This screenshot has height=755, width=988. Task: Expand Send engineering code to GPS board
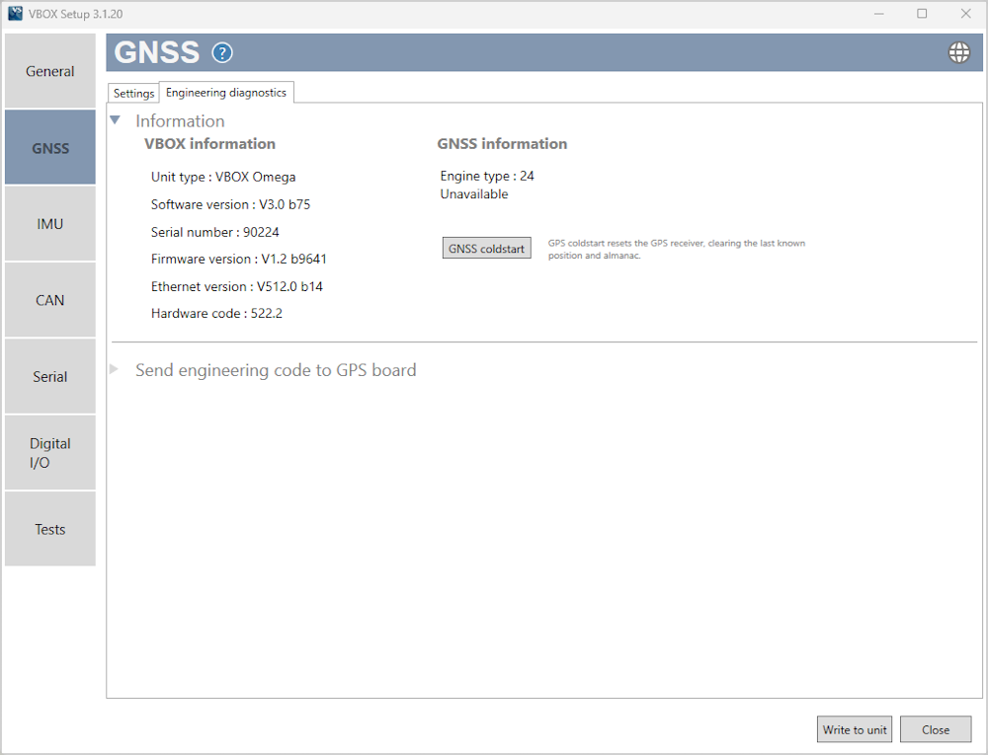point(114,369)
